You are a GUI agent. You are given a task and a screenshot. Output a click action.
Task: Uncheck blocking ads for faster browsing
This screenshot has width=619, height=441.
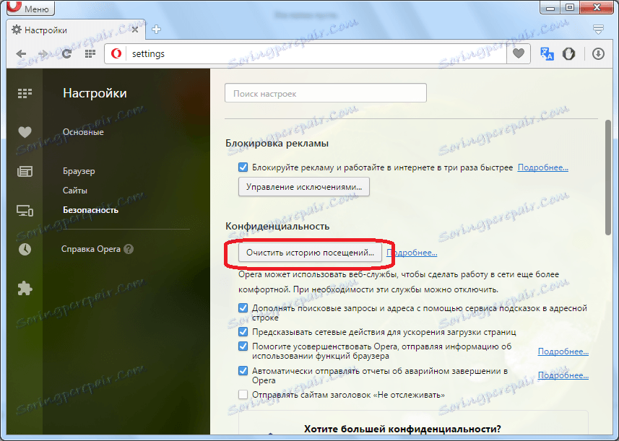[243, 167]
